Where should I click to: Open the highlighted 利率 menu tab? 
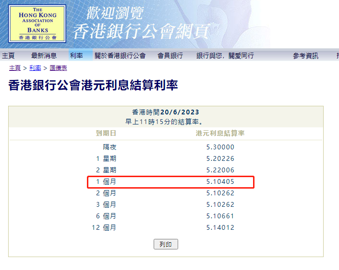point(76,56)
